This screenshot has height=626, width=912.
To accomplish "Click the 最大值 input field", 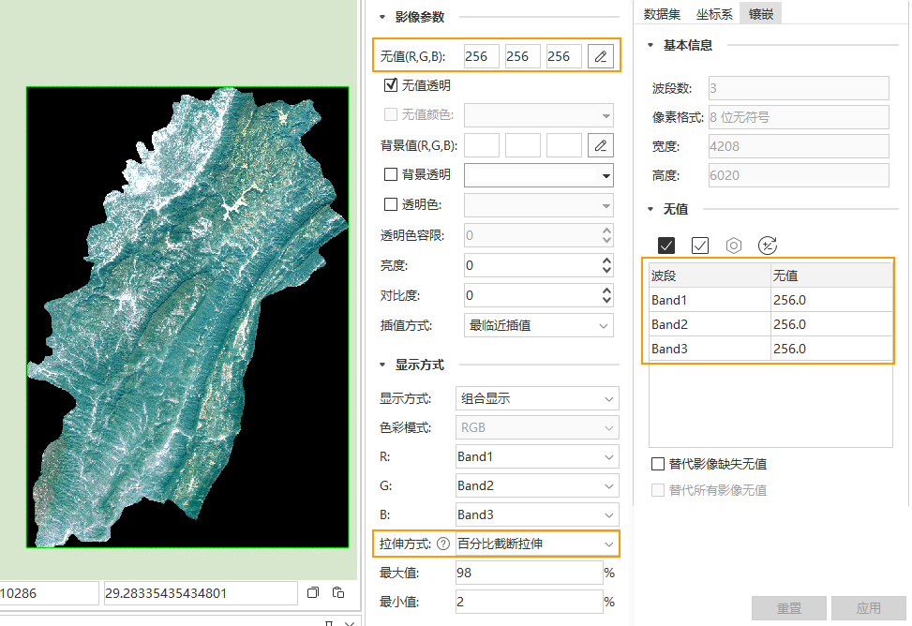I will 528,573.
